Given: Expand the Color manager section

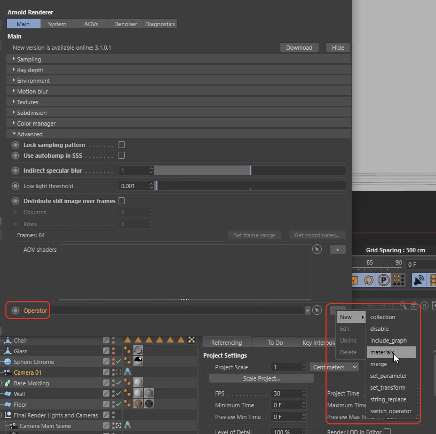Looking at the screenshot, I should point(178,123).
